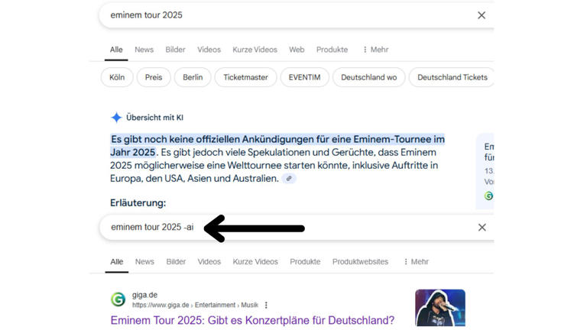The width and height of the screenshot is (587, 330).
Task: Open the Produktwebsites tab
Action: [360, 261]
